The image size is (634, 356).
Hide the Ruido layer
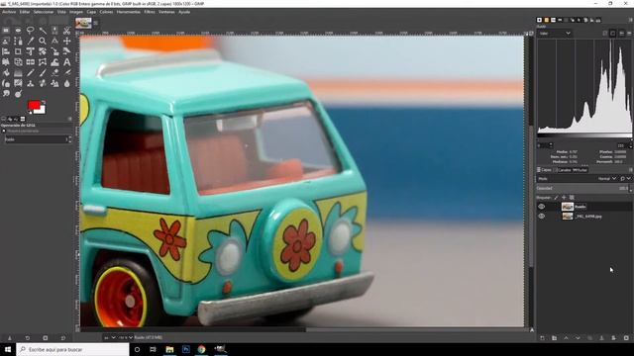click(x=542, y=207)
